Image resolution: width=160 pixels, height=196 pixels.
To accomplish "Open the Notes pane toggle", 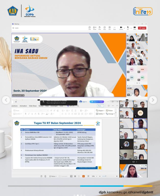I will pyautogui.click(x=53, y=176).
